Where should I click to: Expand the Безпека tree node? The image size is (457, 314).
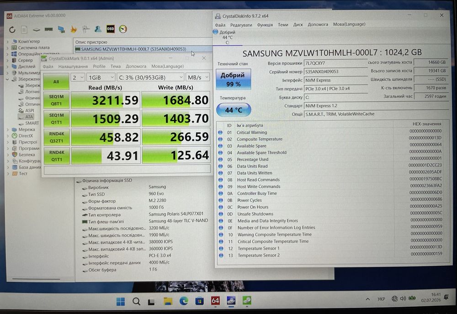click(8, 154)
